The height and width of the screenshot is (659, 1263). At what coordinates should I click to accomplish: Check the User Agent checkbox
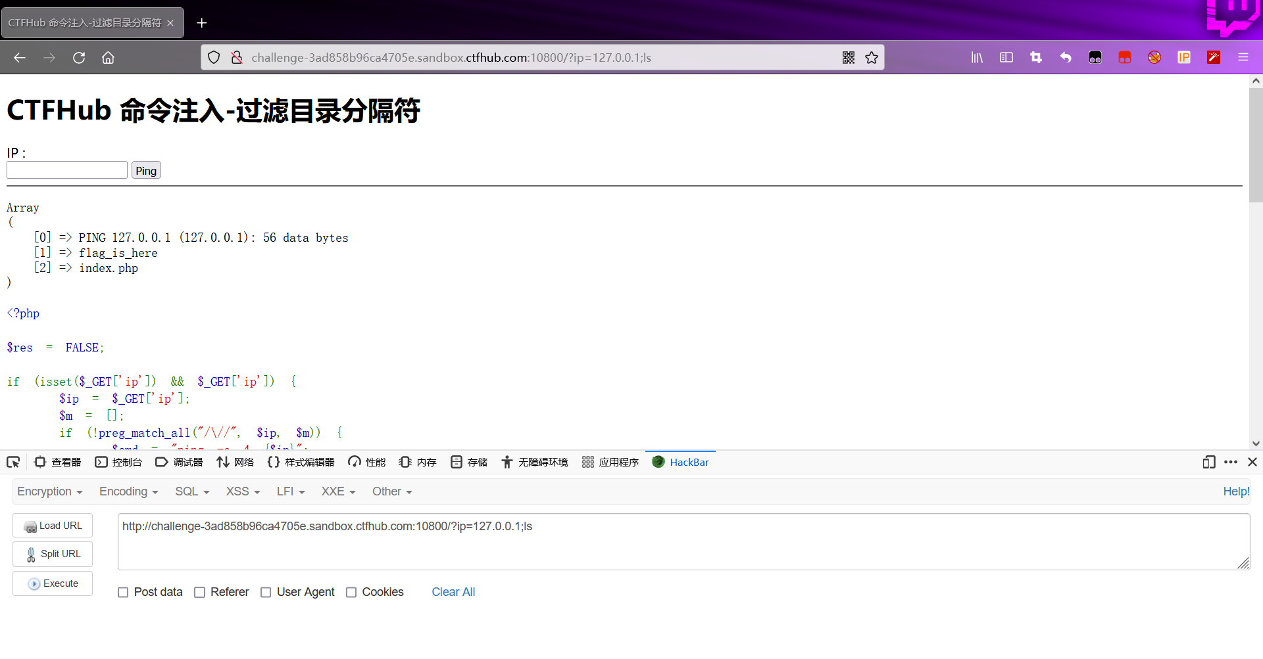coord(266,592)
